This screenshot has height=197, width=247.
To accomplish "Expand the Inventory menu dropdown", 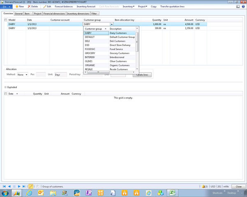I will point(128,7).
